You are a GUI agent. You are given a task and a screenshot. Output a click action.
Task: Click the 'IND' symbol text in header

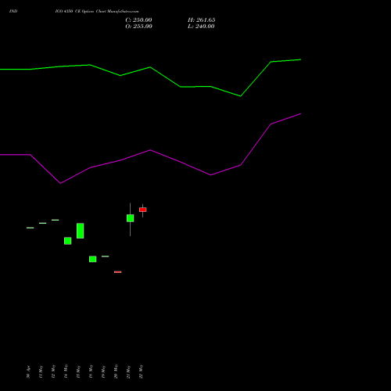click(x=13, y=11)
